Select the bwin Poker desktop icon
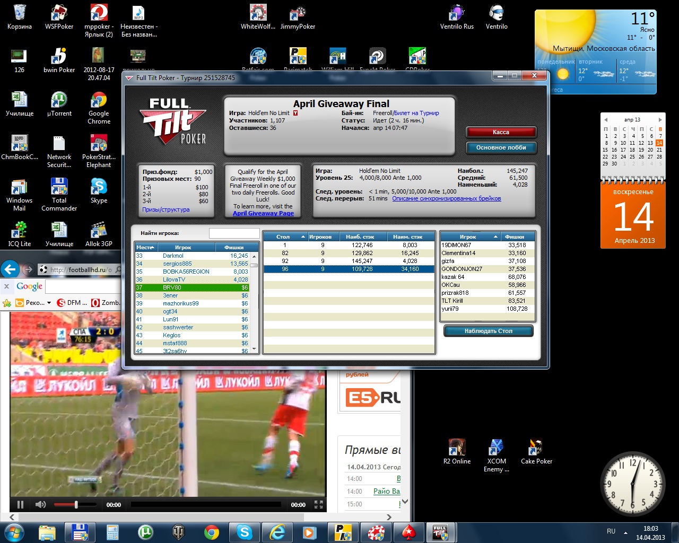This screenshot has width=679, height=543. point(59,60)
